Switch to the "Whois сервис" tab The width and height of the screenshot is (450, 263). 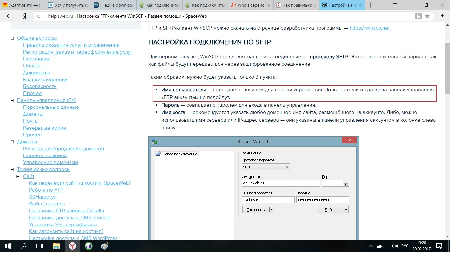coord(251,5)
